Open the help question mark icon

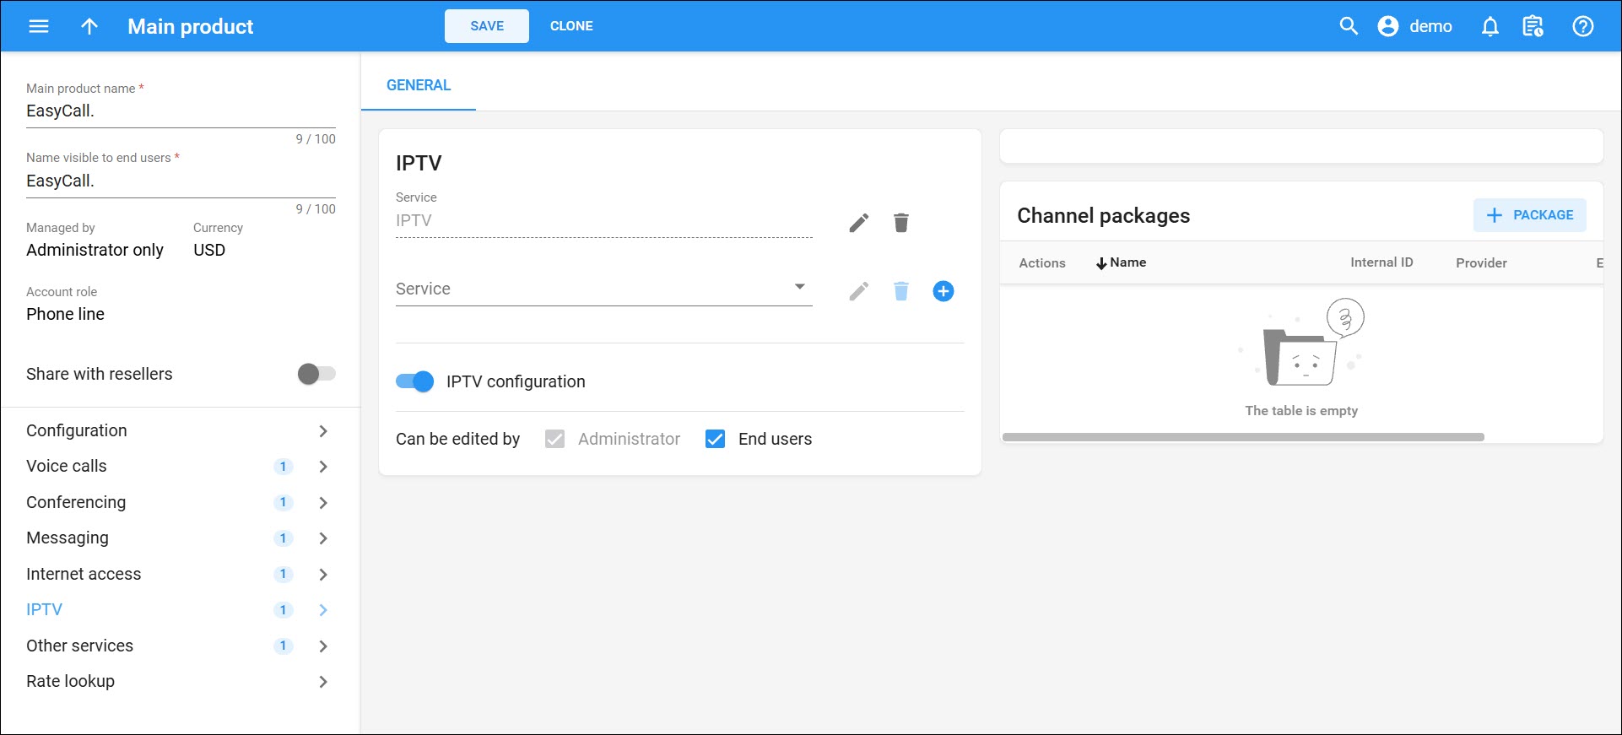point(1583,26)
